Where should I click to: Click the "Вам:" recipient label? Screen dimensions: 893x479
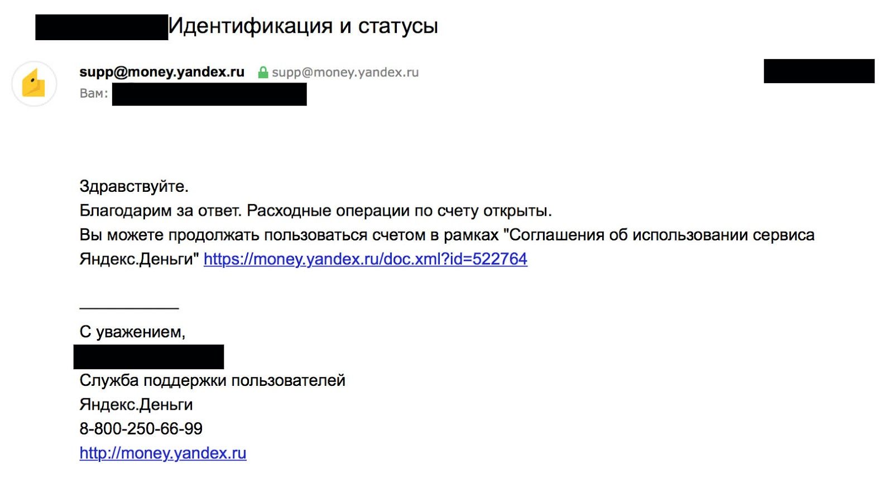[94, 93]
